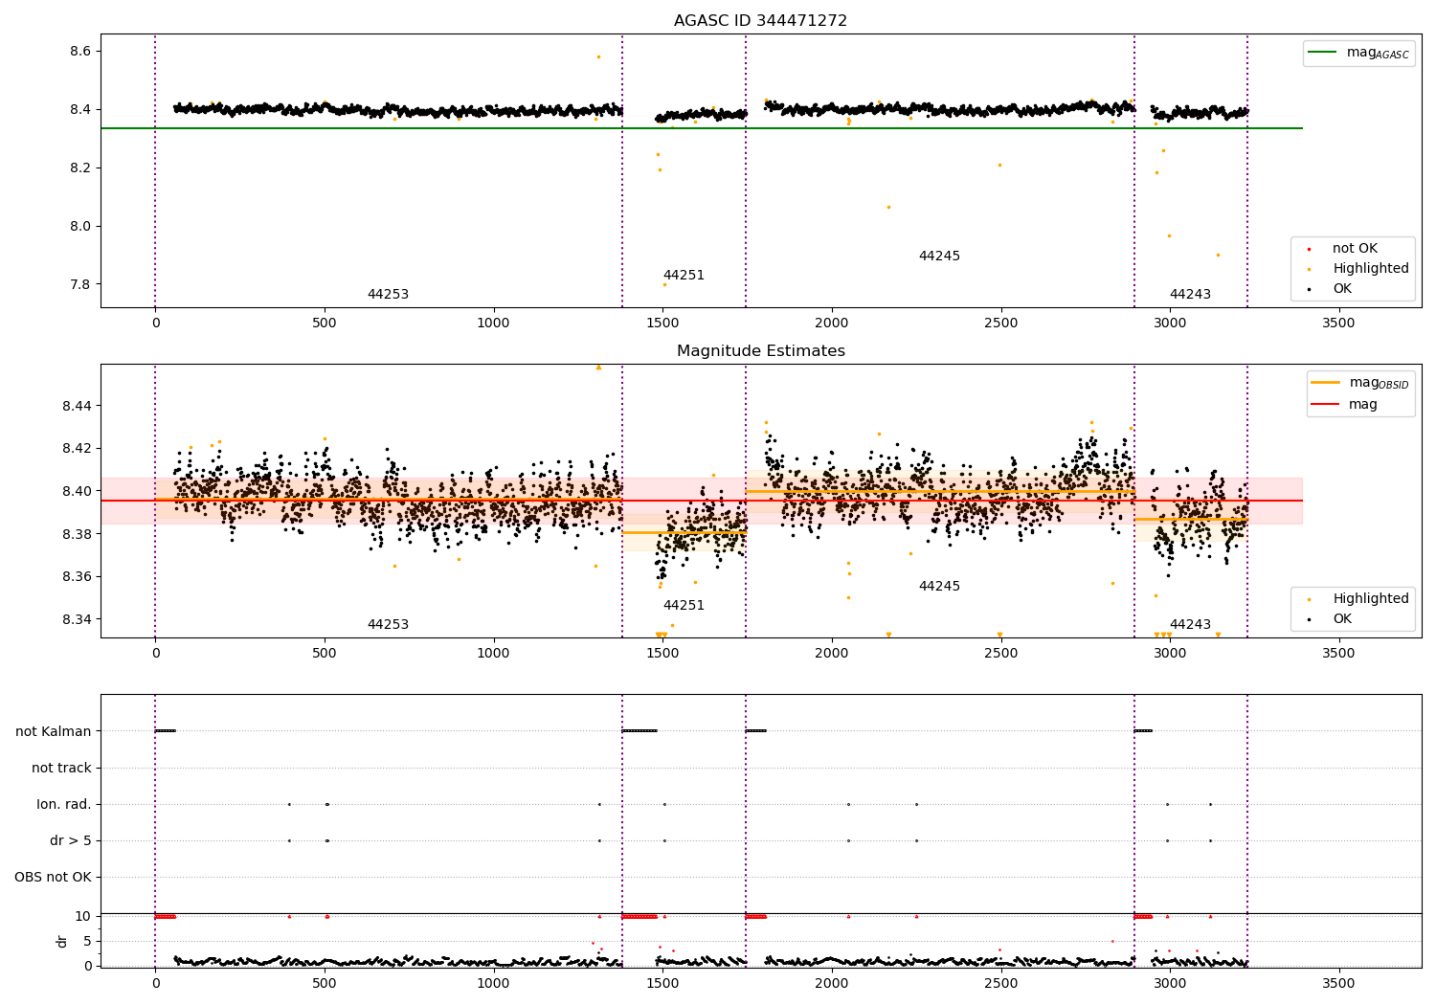Click the 8.42 y-axis tick label
Image resolution: width=1436 pixels, height=1005 pixels.
[x=77, y=449]
